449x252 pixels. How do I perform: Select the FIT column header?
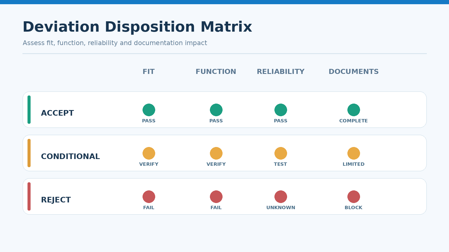[149, 72]
